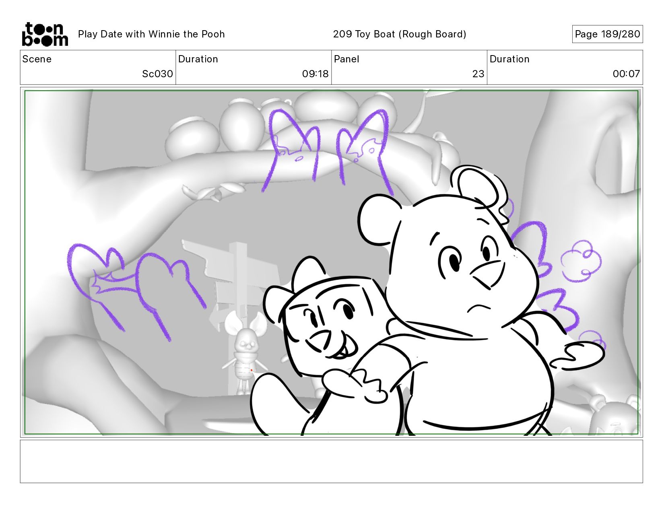
Task: Select the title 'Play Date with Winnie the Pooh'
Action: (x=151, y=34)
